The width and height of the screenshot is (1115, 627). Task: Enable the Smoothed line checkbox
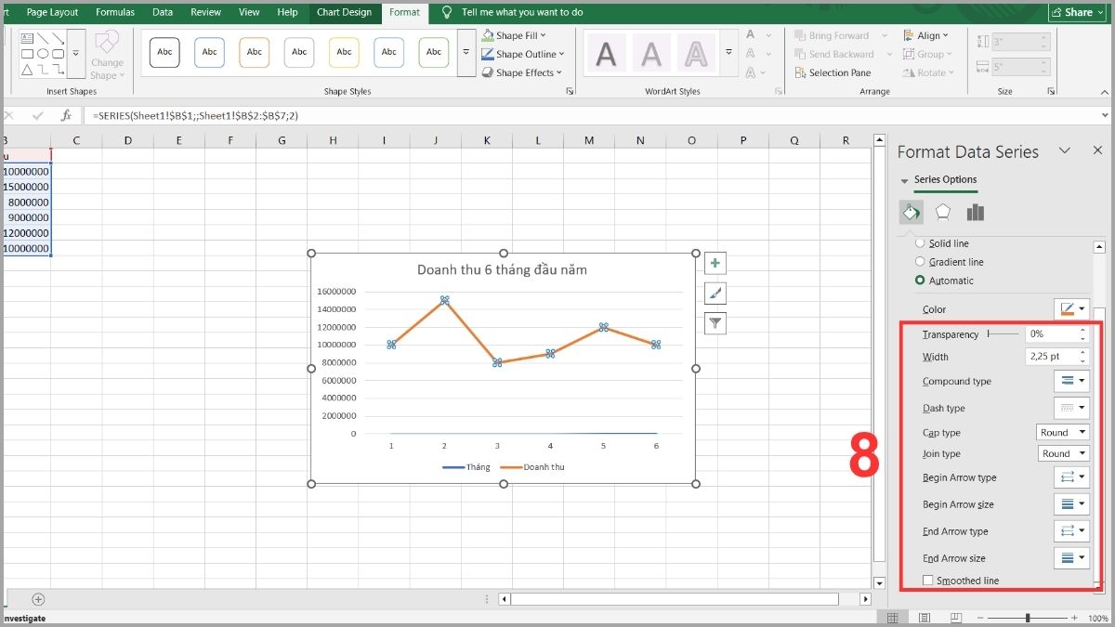pyautogui.click(x=927, y=581)
